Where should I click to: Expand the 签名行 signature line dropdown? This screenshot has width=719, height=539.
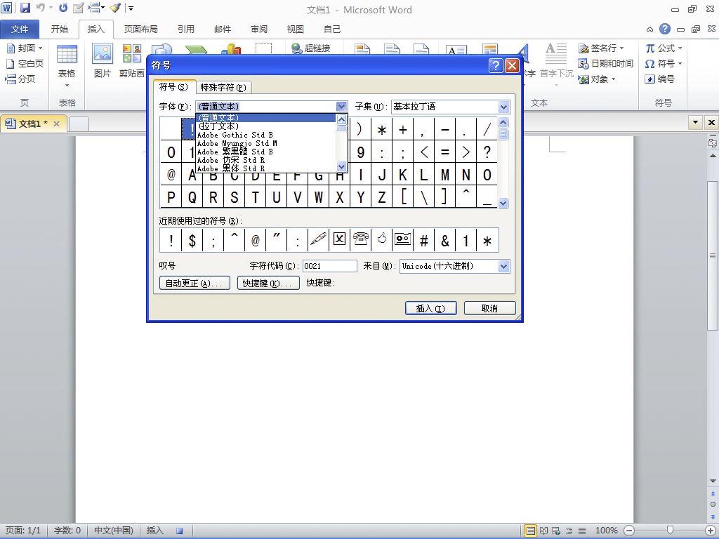[x=622, y=48]
